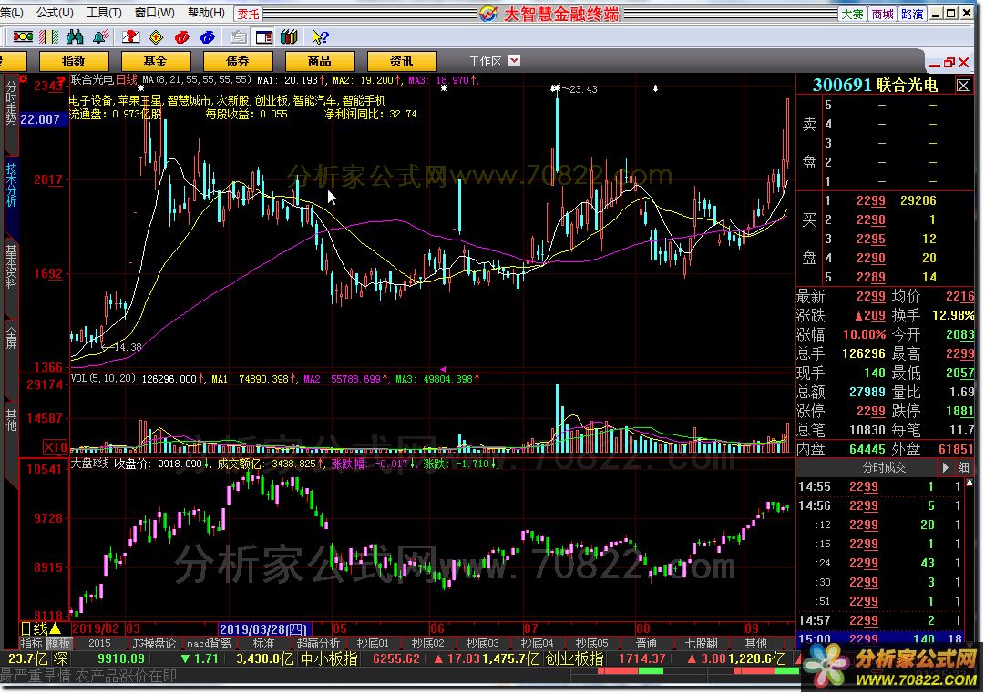Open the 窗口(W) menu
985x694 pixels.
[x=155, y=13]
